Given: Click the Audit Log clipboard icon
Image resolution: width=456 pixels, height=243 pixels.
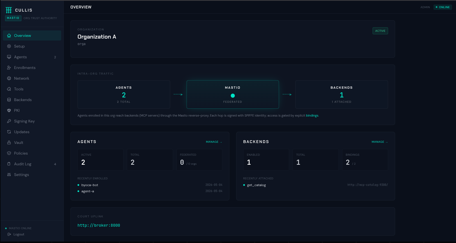Looking at the screenshot, I should click(9, 164).
